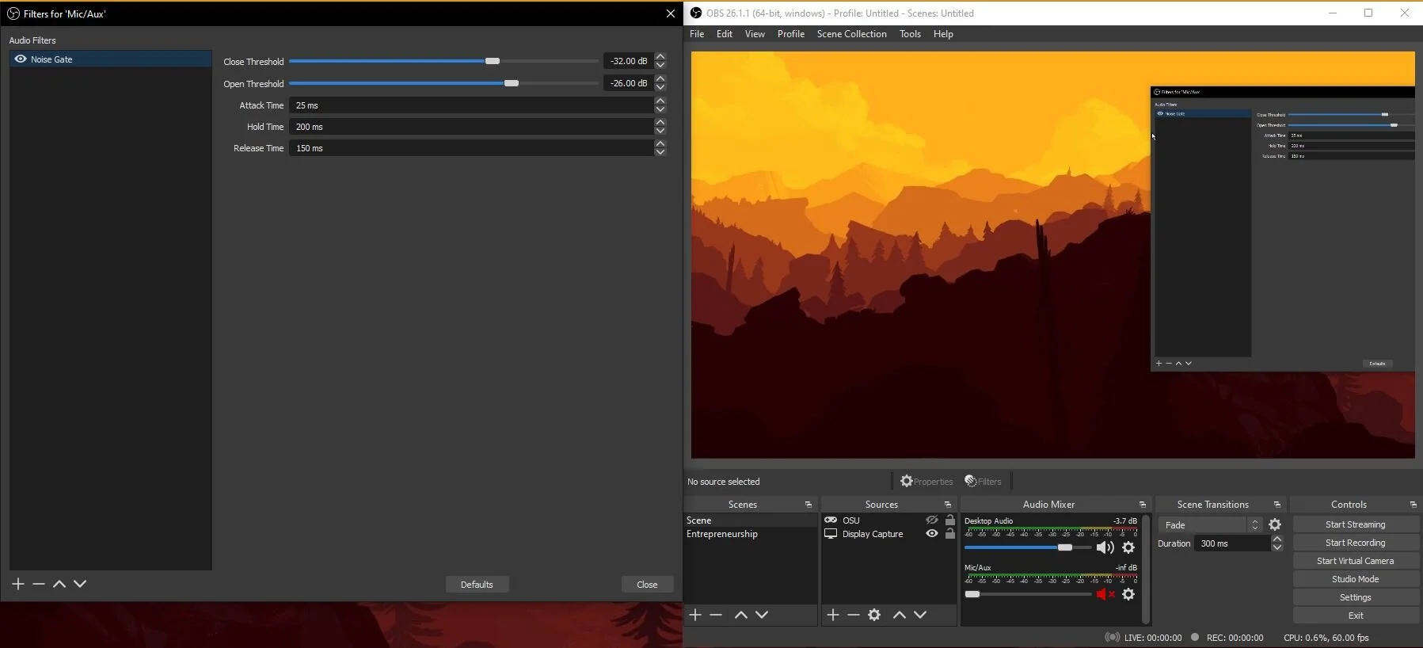The width and height of the screenshot is (1423, 648).
Task: Show the hidden OSU source
Action: pos(932,520)
